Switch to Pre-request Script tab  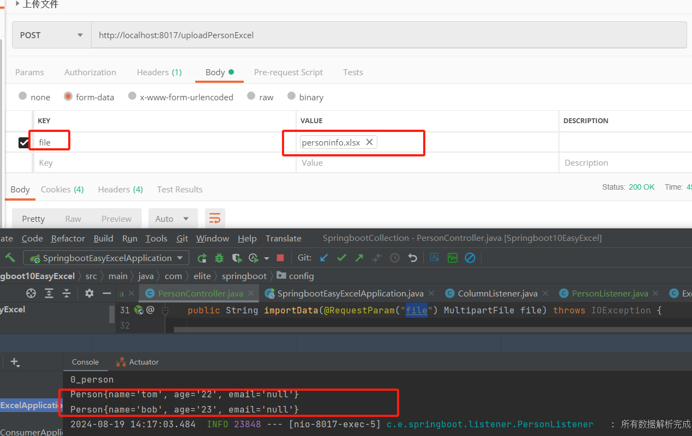tap(288, 72)
